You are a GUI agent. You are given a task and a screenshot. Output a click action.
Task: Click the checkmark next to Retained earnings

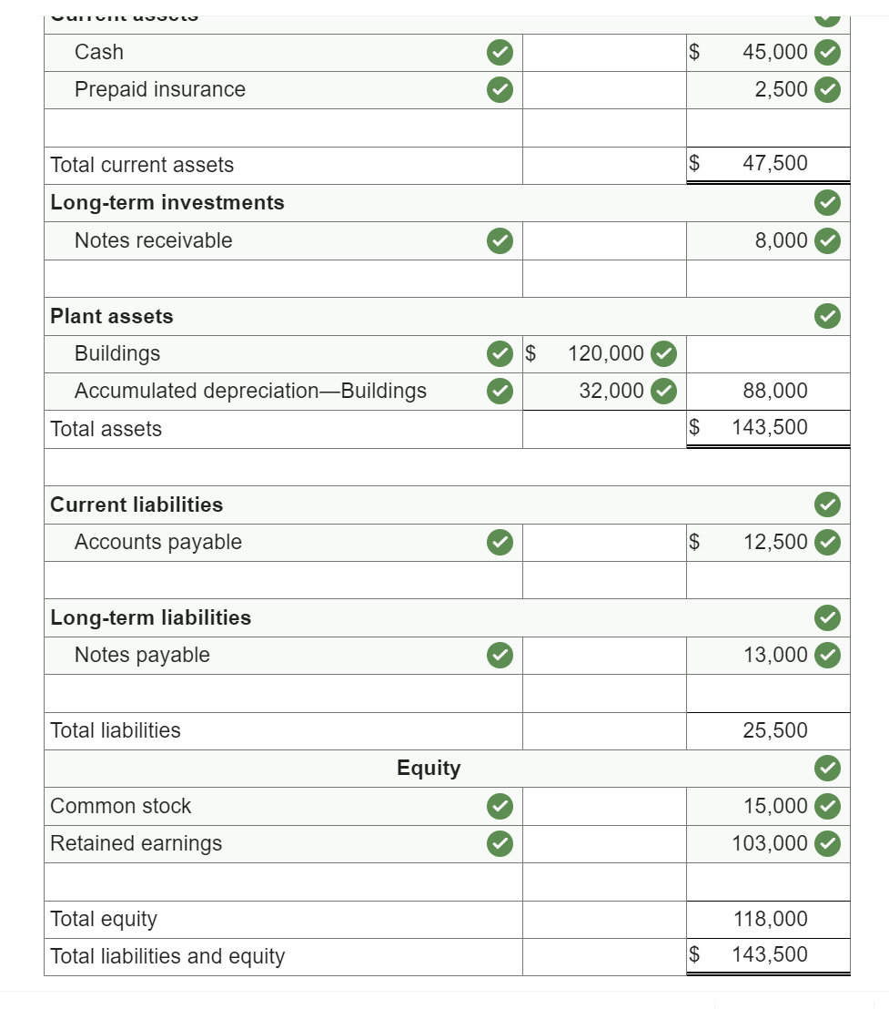tap(500, 843)
